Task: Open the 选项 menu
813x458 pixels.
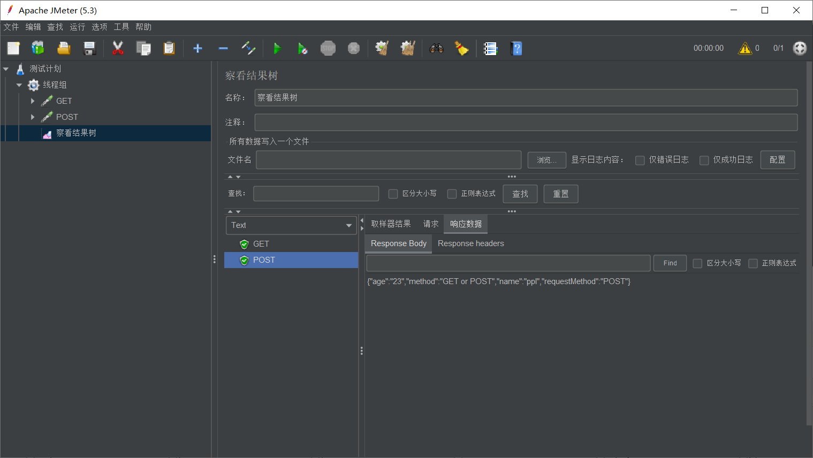Action: click(99, 27)
